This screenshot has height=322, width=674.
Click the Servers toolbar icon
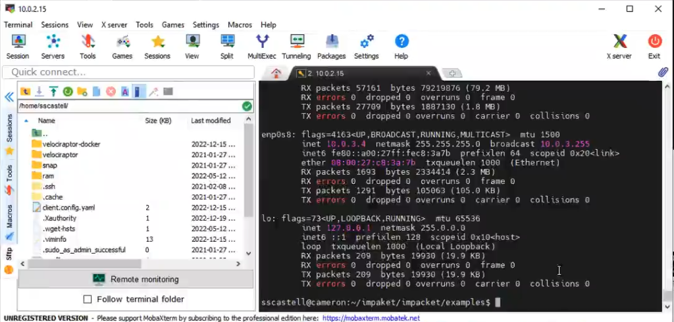53,47
